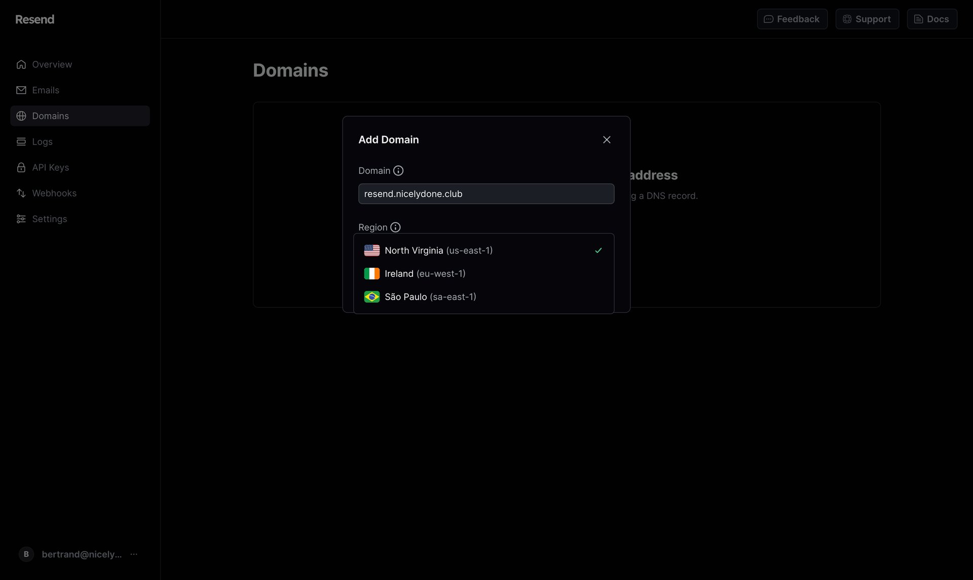Open Webhooks via the arrows icon

coord(21,193)
